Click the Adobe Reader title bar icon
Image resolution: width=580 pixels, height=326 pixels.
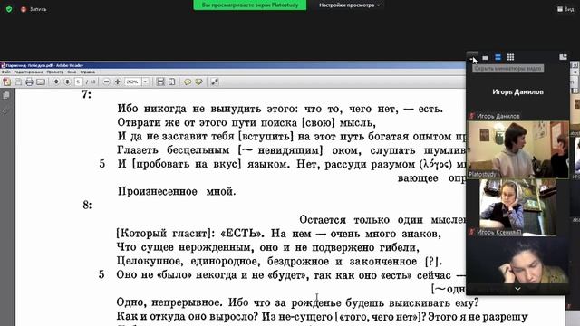(3, 65)
